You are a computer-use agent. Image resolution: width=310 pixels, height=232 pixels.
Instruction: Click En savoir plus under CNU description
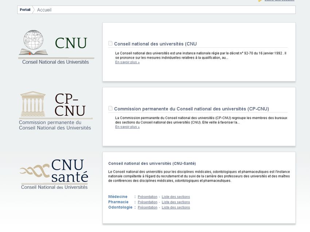127,62
